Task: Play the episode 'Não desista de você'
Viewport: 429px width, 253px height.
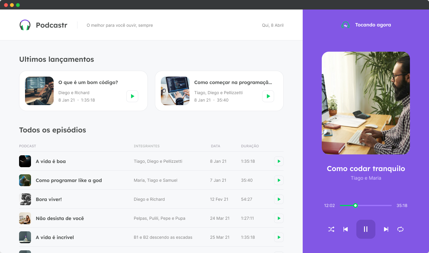Action: pos(279,218)
